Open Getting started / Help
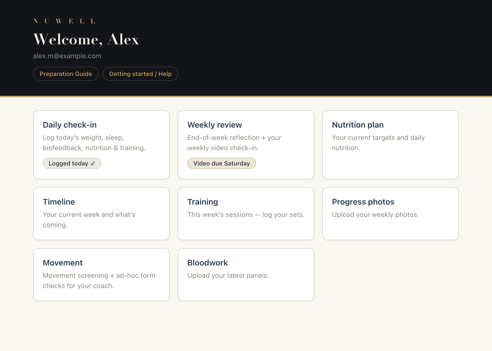 click(140, 74)
